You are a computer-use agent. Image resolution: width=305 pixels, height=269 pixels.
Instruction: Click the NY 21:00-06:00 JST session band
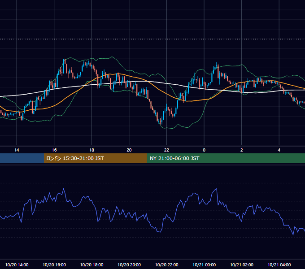tap(226, 158)
